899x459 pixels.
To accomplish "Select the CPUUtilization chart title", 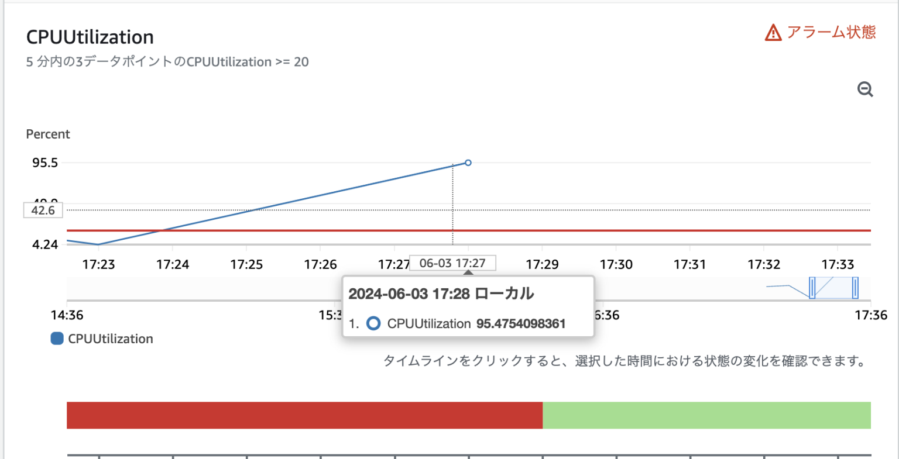I will [x=89, y=37].
